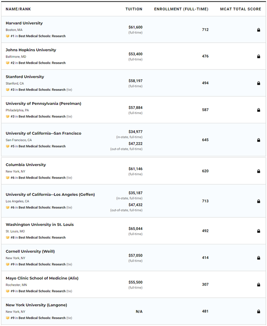Open the Johns Hopkins University link
The height and width of the screenshot is (326, 267).
(x=31, y=50)
